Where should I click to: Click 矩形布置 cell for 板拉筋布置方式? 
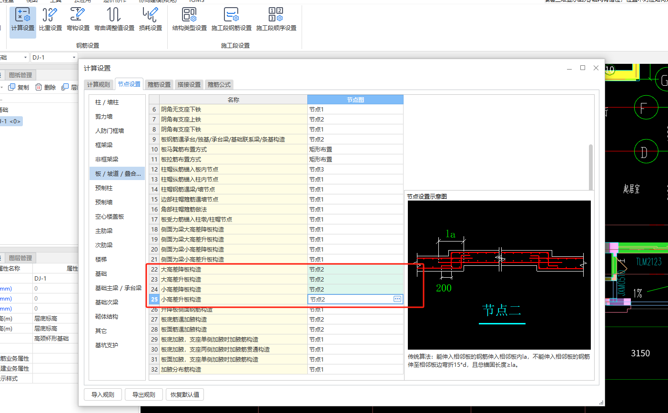[x=355, y=159]
